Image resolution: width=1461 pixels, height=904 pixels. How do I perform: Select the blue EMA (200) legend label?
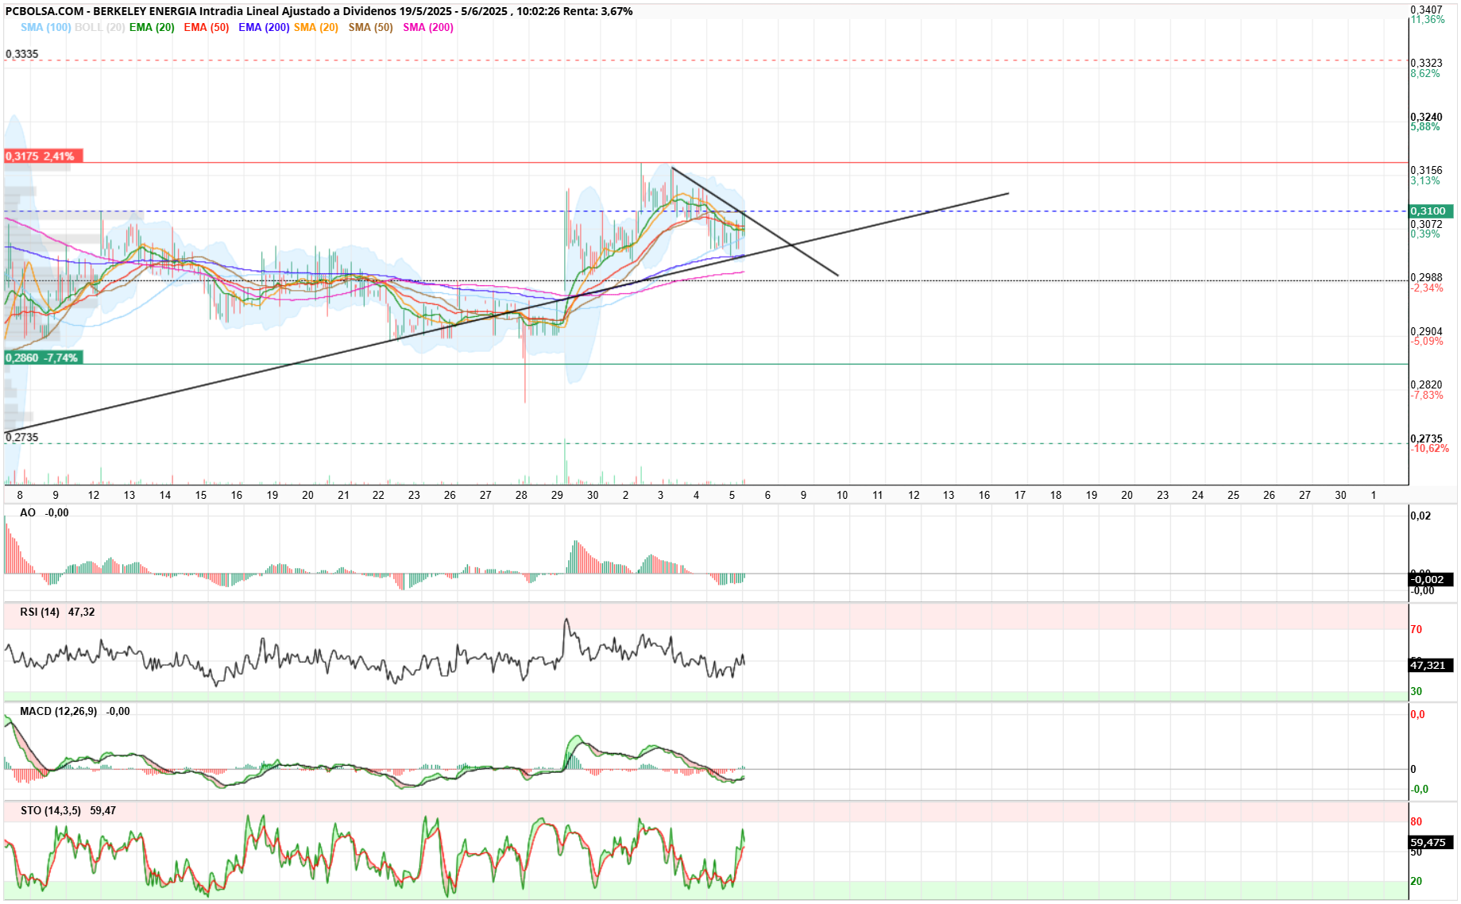[264, 27]
